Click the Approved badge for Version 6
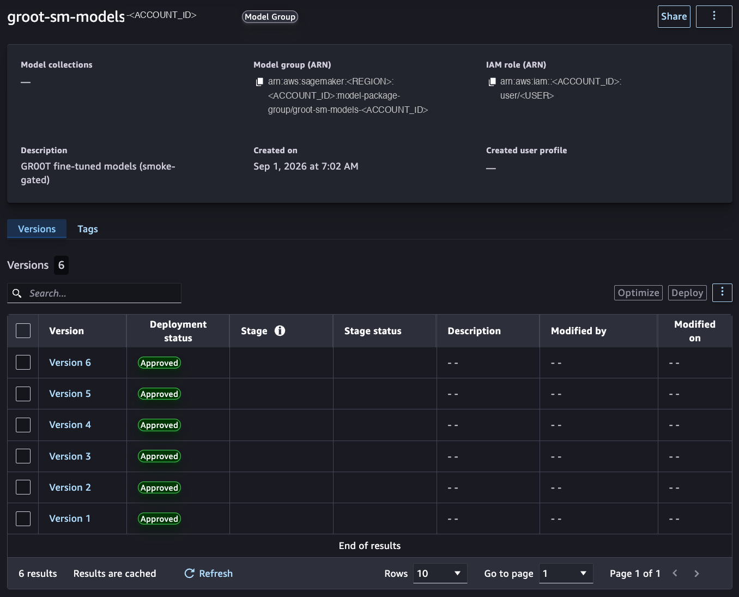Viewport: 739px width, 597px height. click(159, 363)
